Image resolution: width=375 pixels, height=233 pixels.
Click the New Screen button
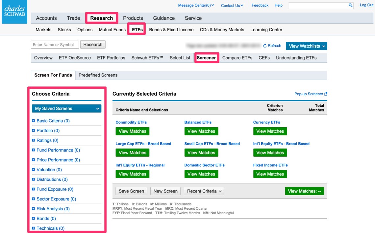pos(165,191)
